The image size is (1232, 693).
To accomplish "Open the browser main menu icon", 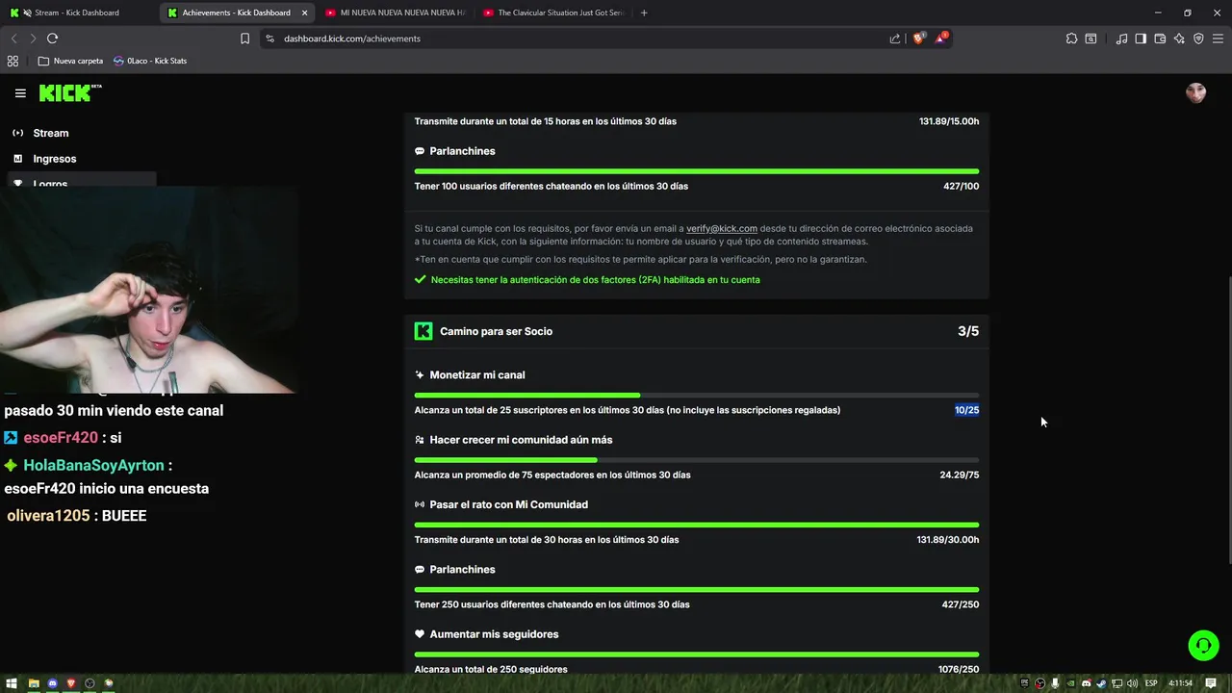I will tap(1218, 38).
